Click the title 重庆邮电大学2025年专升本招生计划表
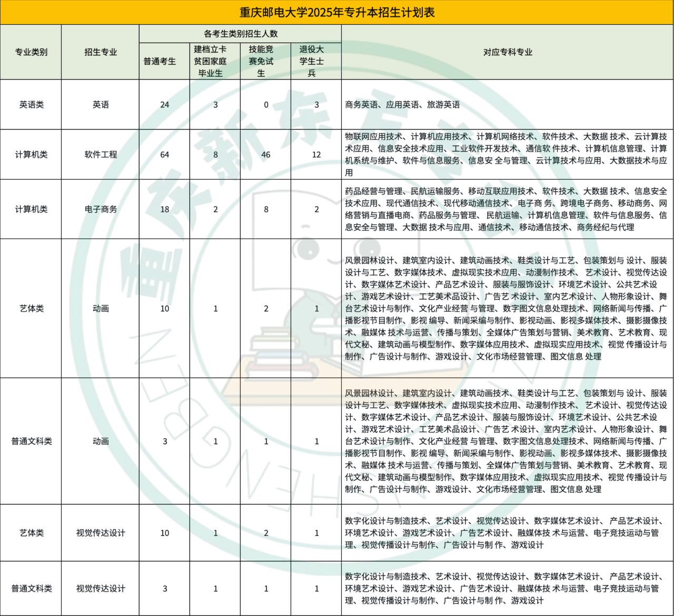This screenshot has height=616, width=674. tap(337, 12)
